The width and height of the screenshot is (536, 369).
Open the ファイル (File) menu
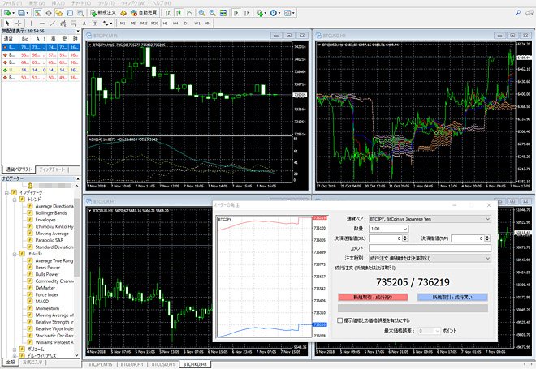point(12,3)
